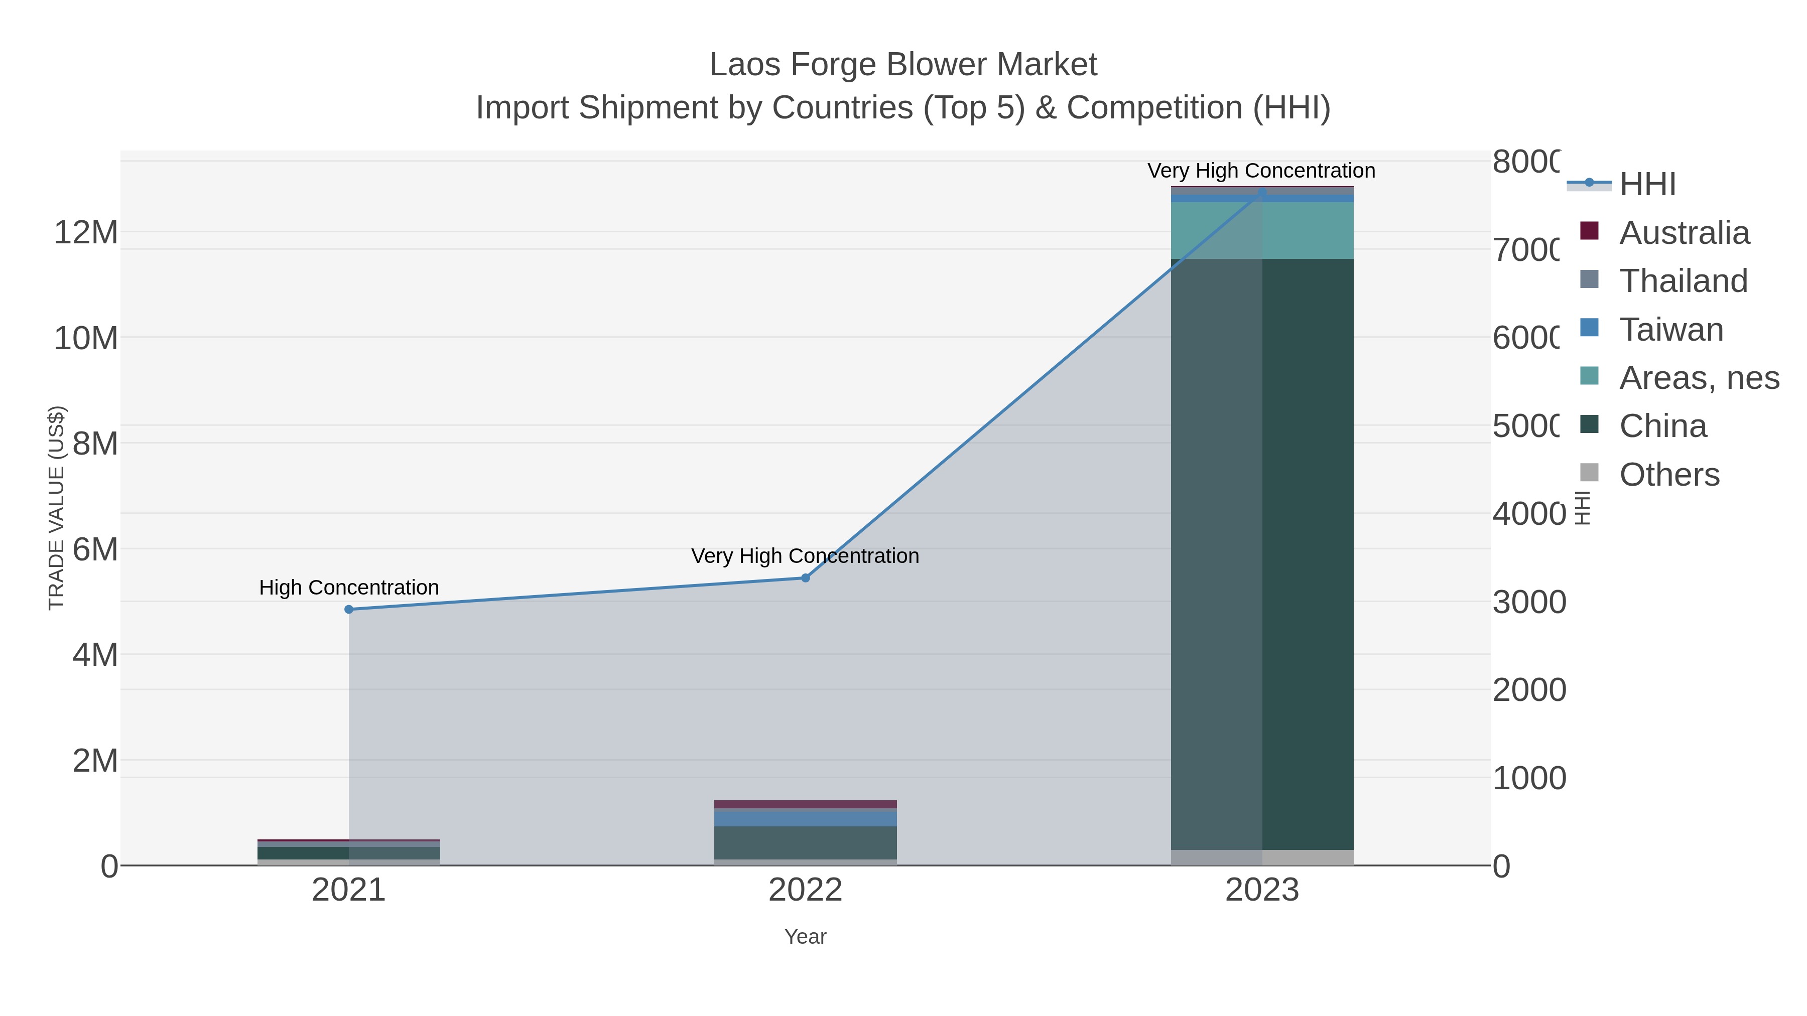Click the 'TRADE VALUE (US$)' axis title
Viewport: 1807px width, 1016px height.
pos(56,508)
